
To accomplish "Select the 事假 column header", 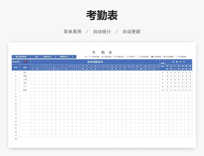I will [x=183, y=67].
